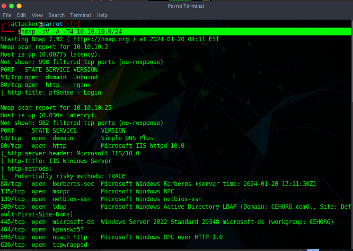This screenshot has height=251, width=353.
Task: Click the 389/tcp ldap Active Directory row
Action: (106, 207)
